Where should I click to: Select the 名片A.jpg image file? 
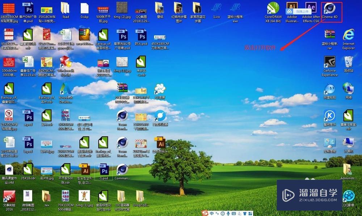click(x=47, y=147)
